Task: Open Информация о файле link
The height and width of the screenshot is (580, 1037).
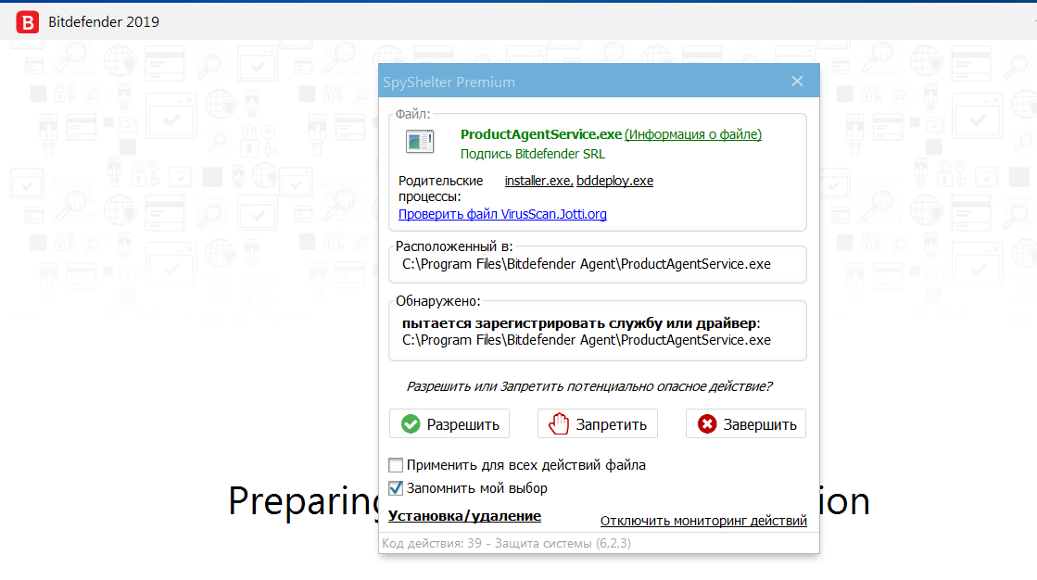Action: click(693, 134)
